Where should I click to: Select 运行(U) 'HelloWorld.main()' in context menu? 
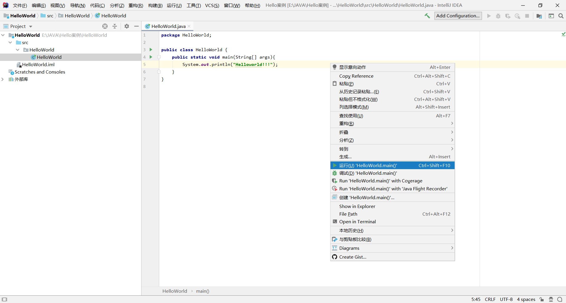pos(393,165)
